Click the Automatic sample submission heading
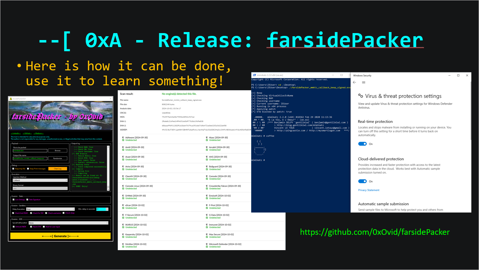 coord(384,204)
